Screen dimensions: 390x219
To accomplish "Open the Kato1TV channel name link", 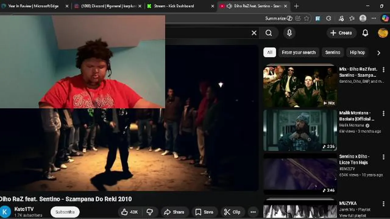I will pyautogui.click(x=24, y=209).
